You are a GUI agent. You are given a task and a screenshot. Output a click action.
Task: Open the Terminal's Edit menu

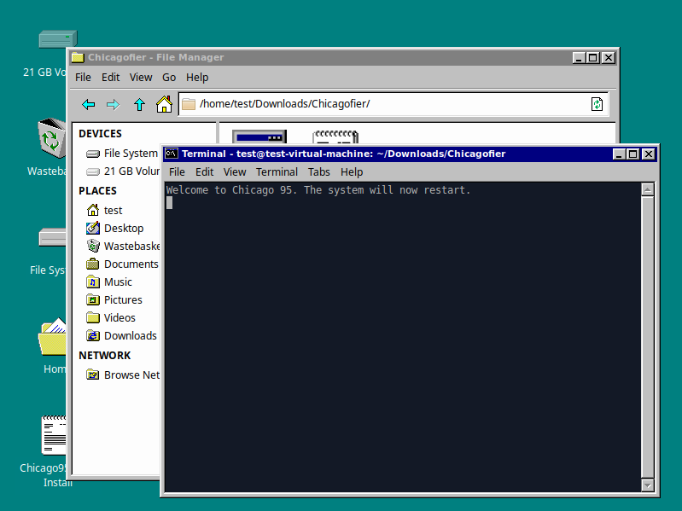(x=204, y=172)
